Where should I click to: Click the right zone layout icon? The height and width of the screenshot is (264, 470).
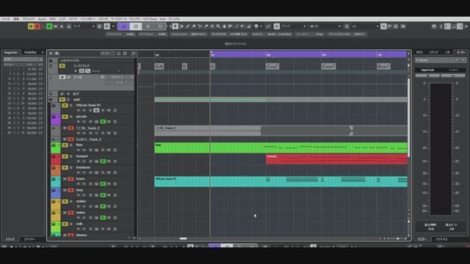(x=460, y=26)
